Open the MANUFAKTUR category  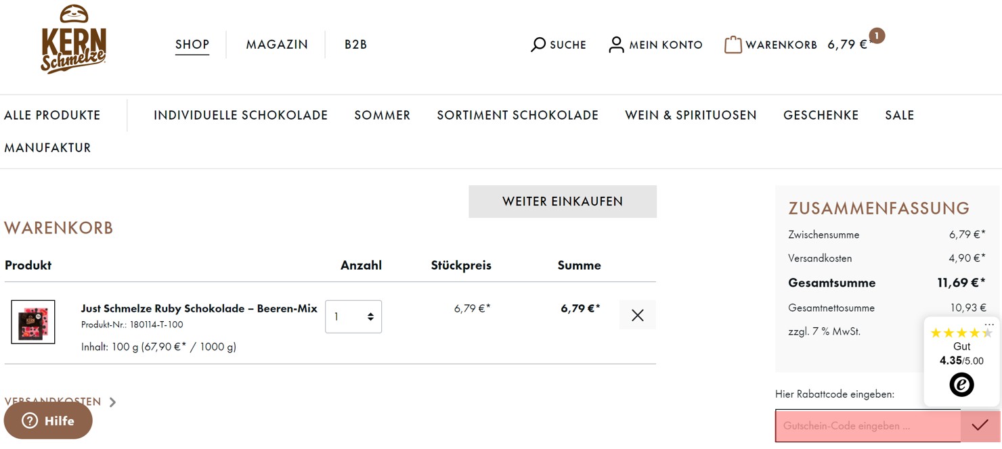click(x=47, y=147)
